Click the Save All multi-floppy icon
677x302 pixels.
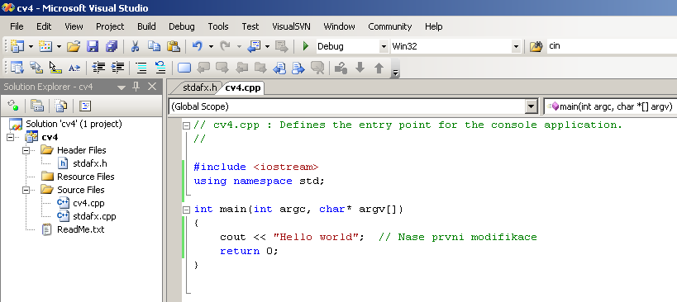click(x=112, y=46)
